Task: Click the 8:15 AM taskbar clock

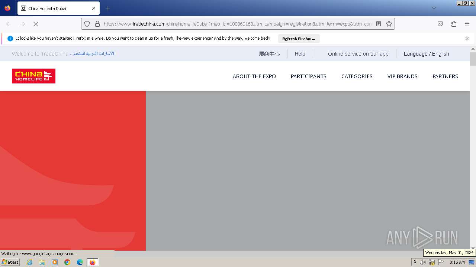Action: point(457,262)
